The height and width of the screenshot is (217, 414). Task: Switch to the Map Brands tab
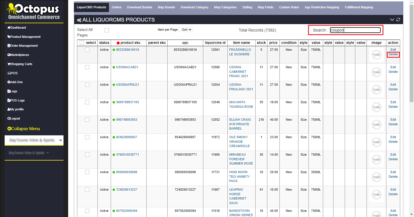pos(166,7)
